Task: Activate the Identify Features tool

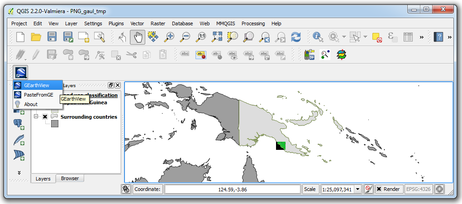Action: 318,37
